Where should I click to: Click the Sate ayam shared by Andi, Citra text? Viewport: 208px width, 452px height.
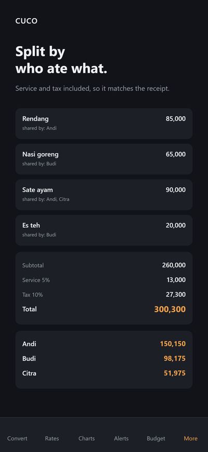[x=46, y=199]
